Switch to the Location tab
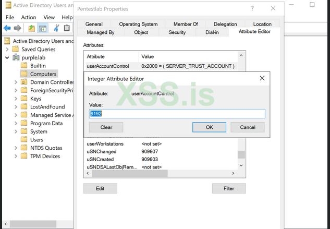The width and height of the screenshot is (330, 229). [x=262, y=24]
